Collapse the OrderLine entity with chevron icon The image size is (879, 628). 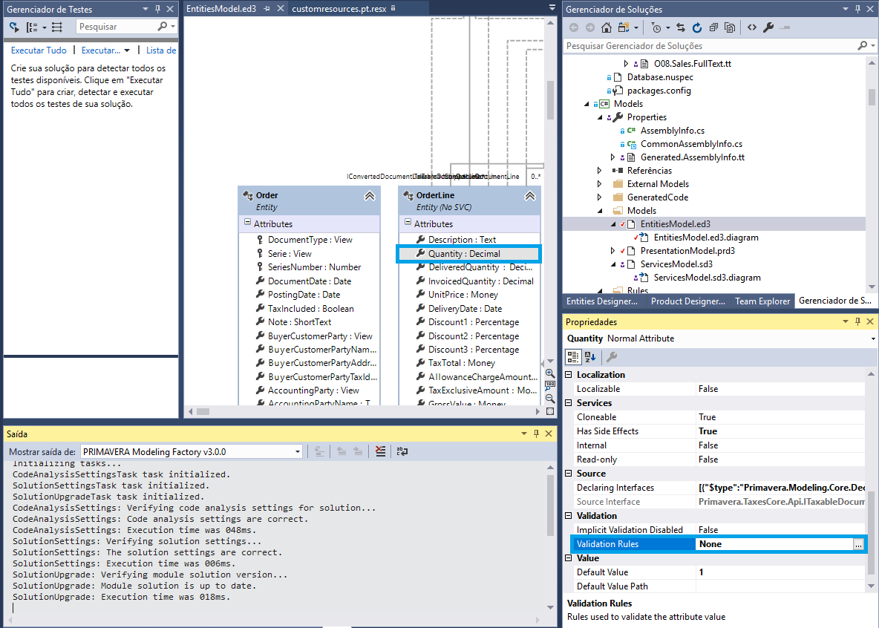530,196
